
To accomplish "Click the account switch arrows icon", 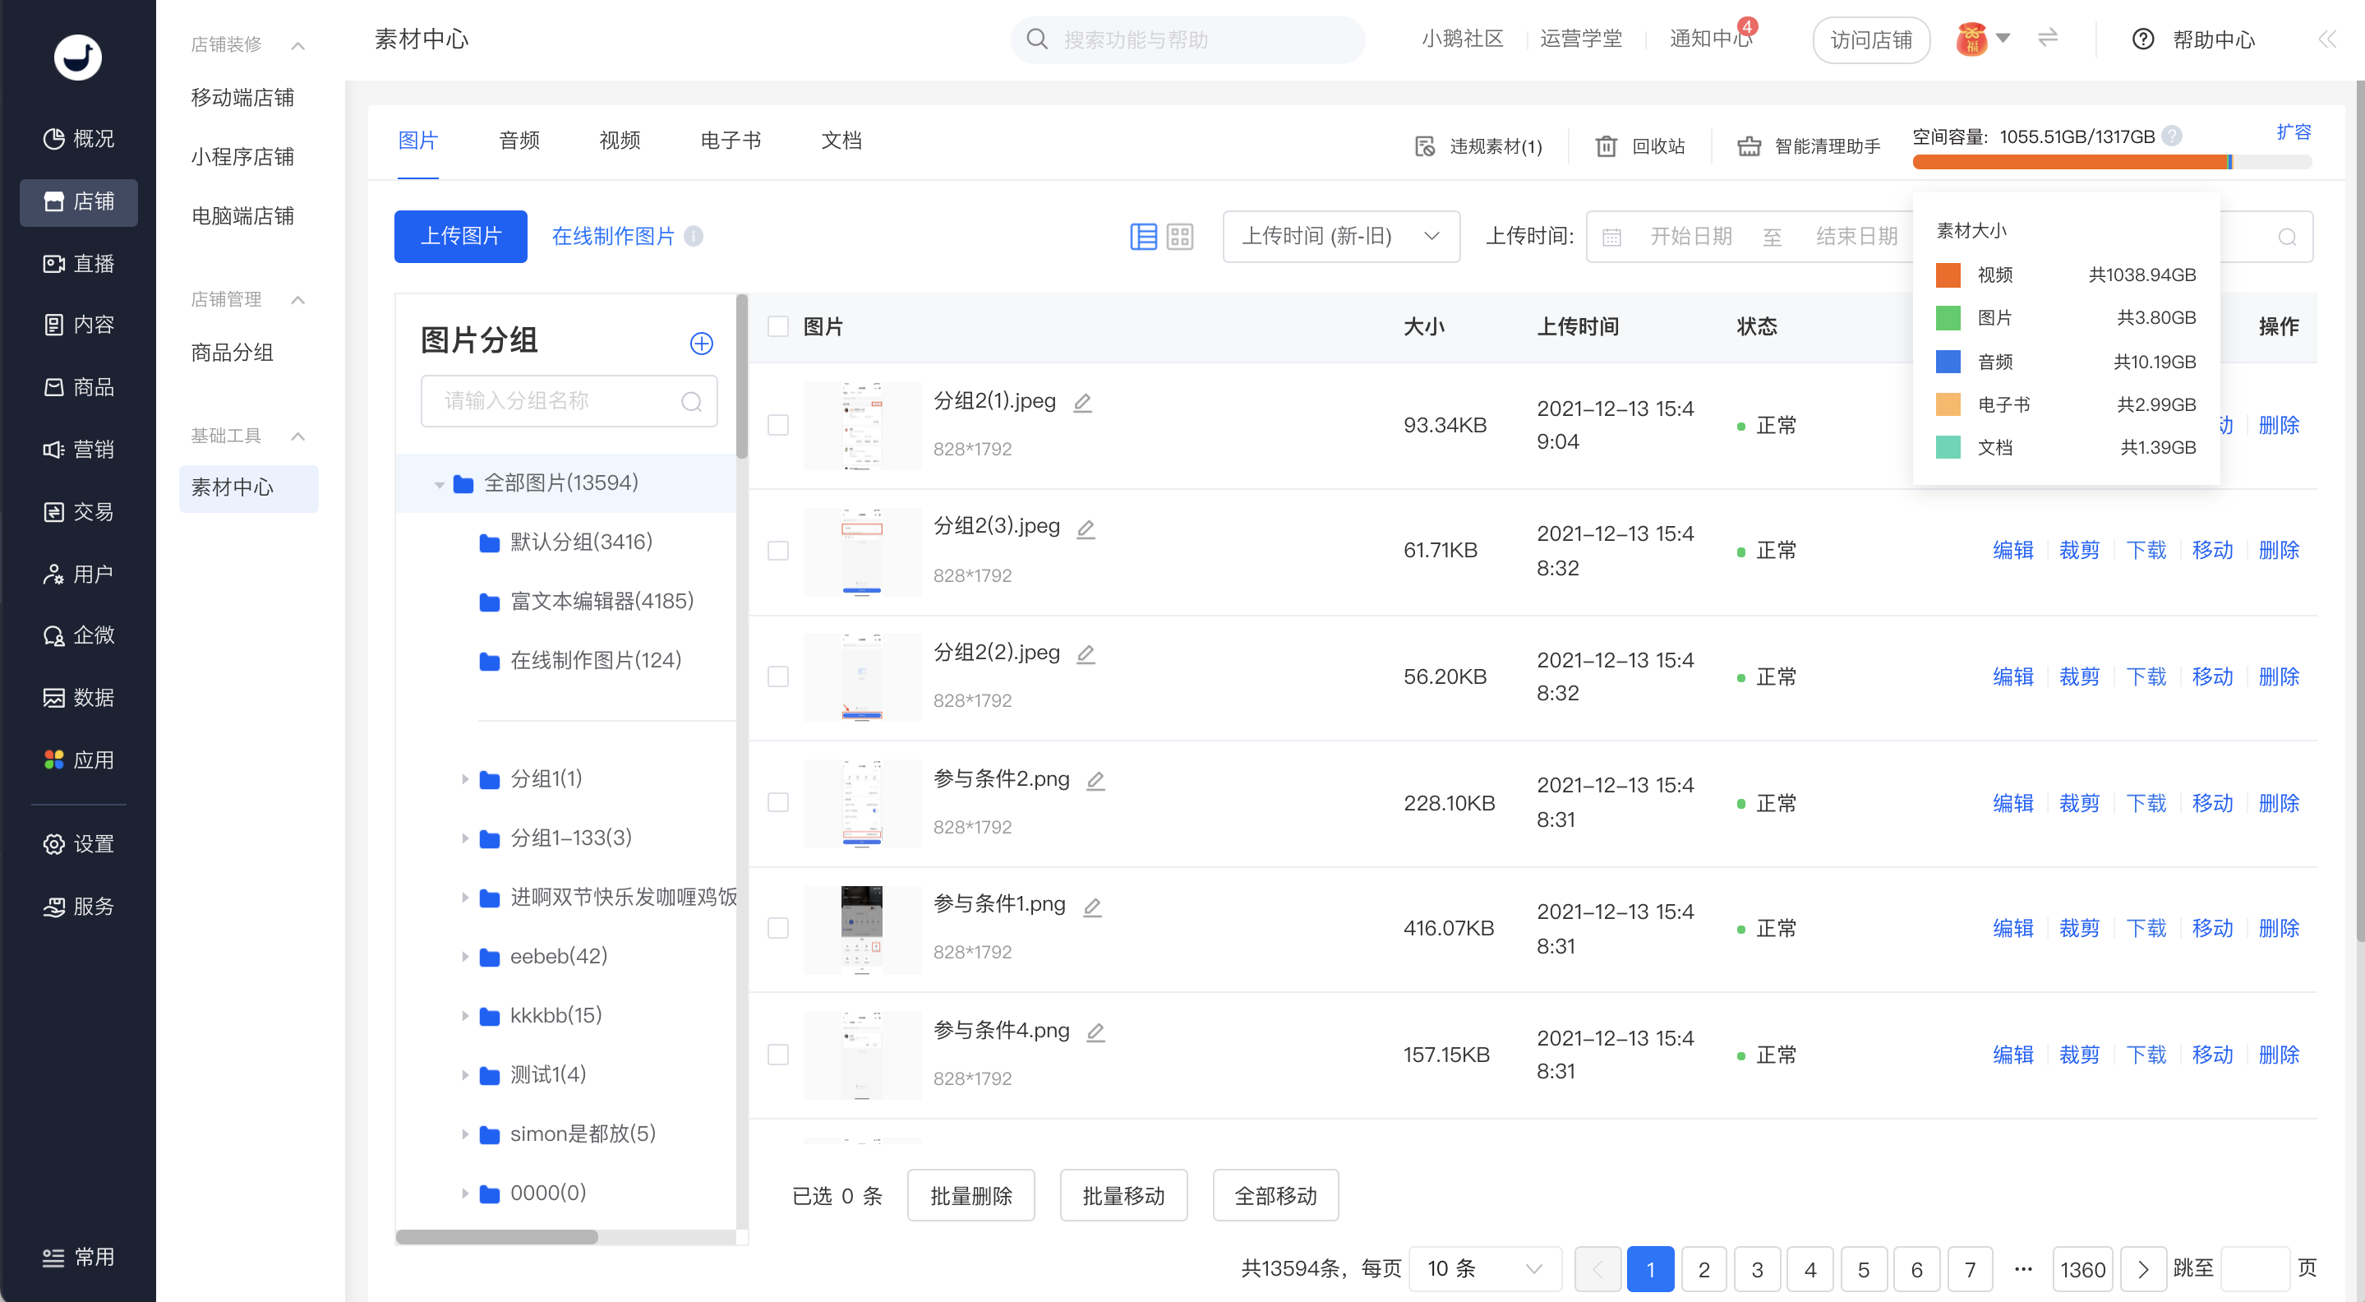I will [x=2047, y=38].
